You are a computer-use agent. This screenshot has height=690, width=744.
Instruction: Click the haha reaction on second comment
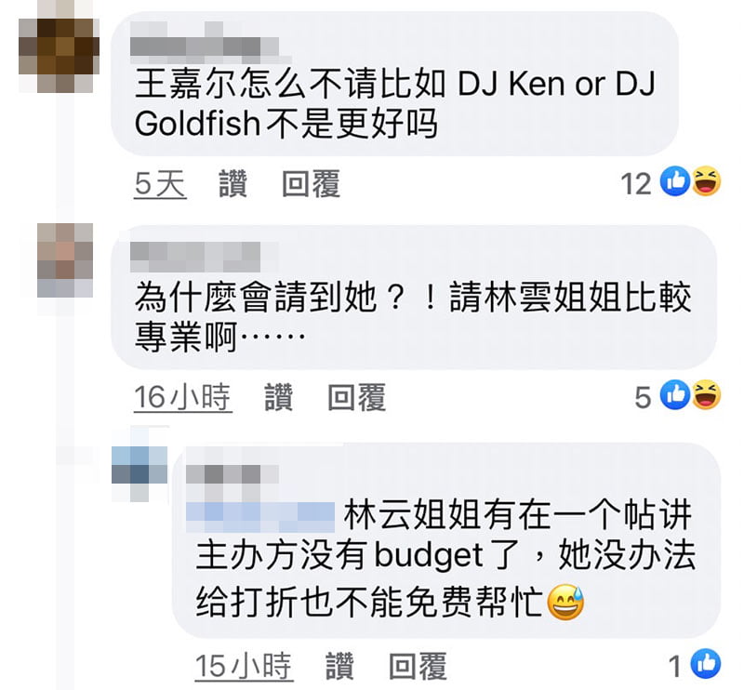coord(706,395)
